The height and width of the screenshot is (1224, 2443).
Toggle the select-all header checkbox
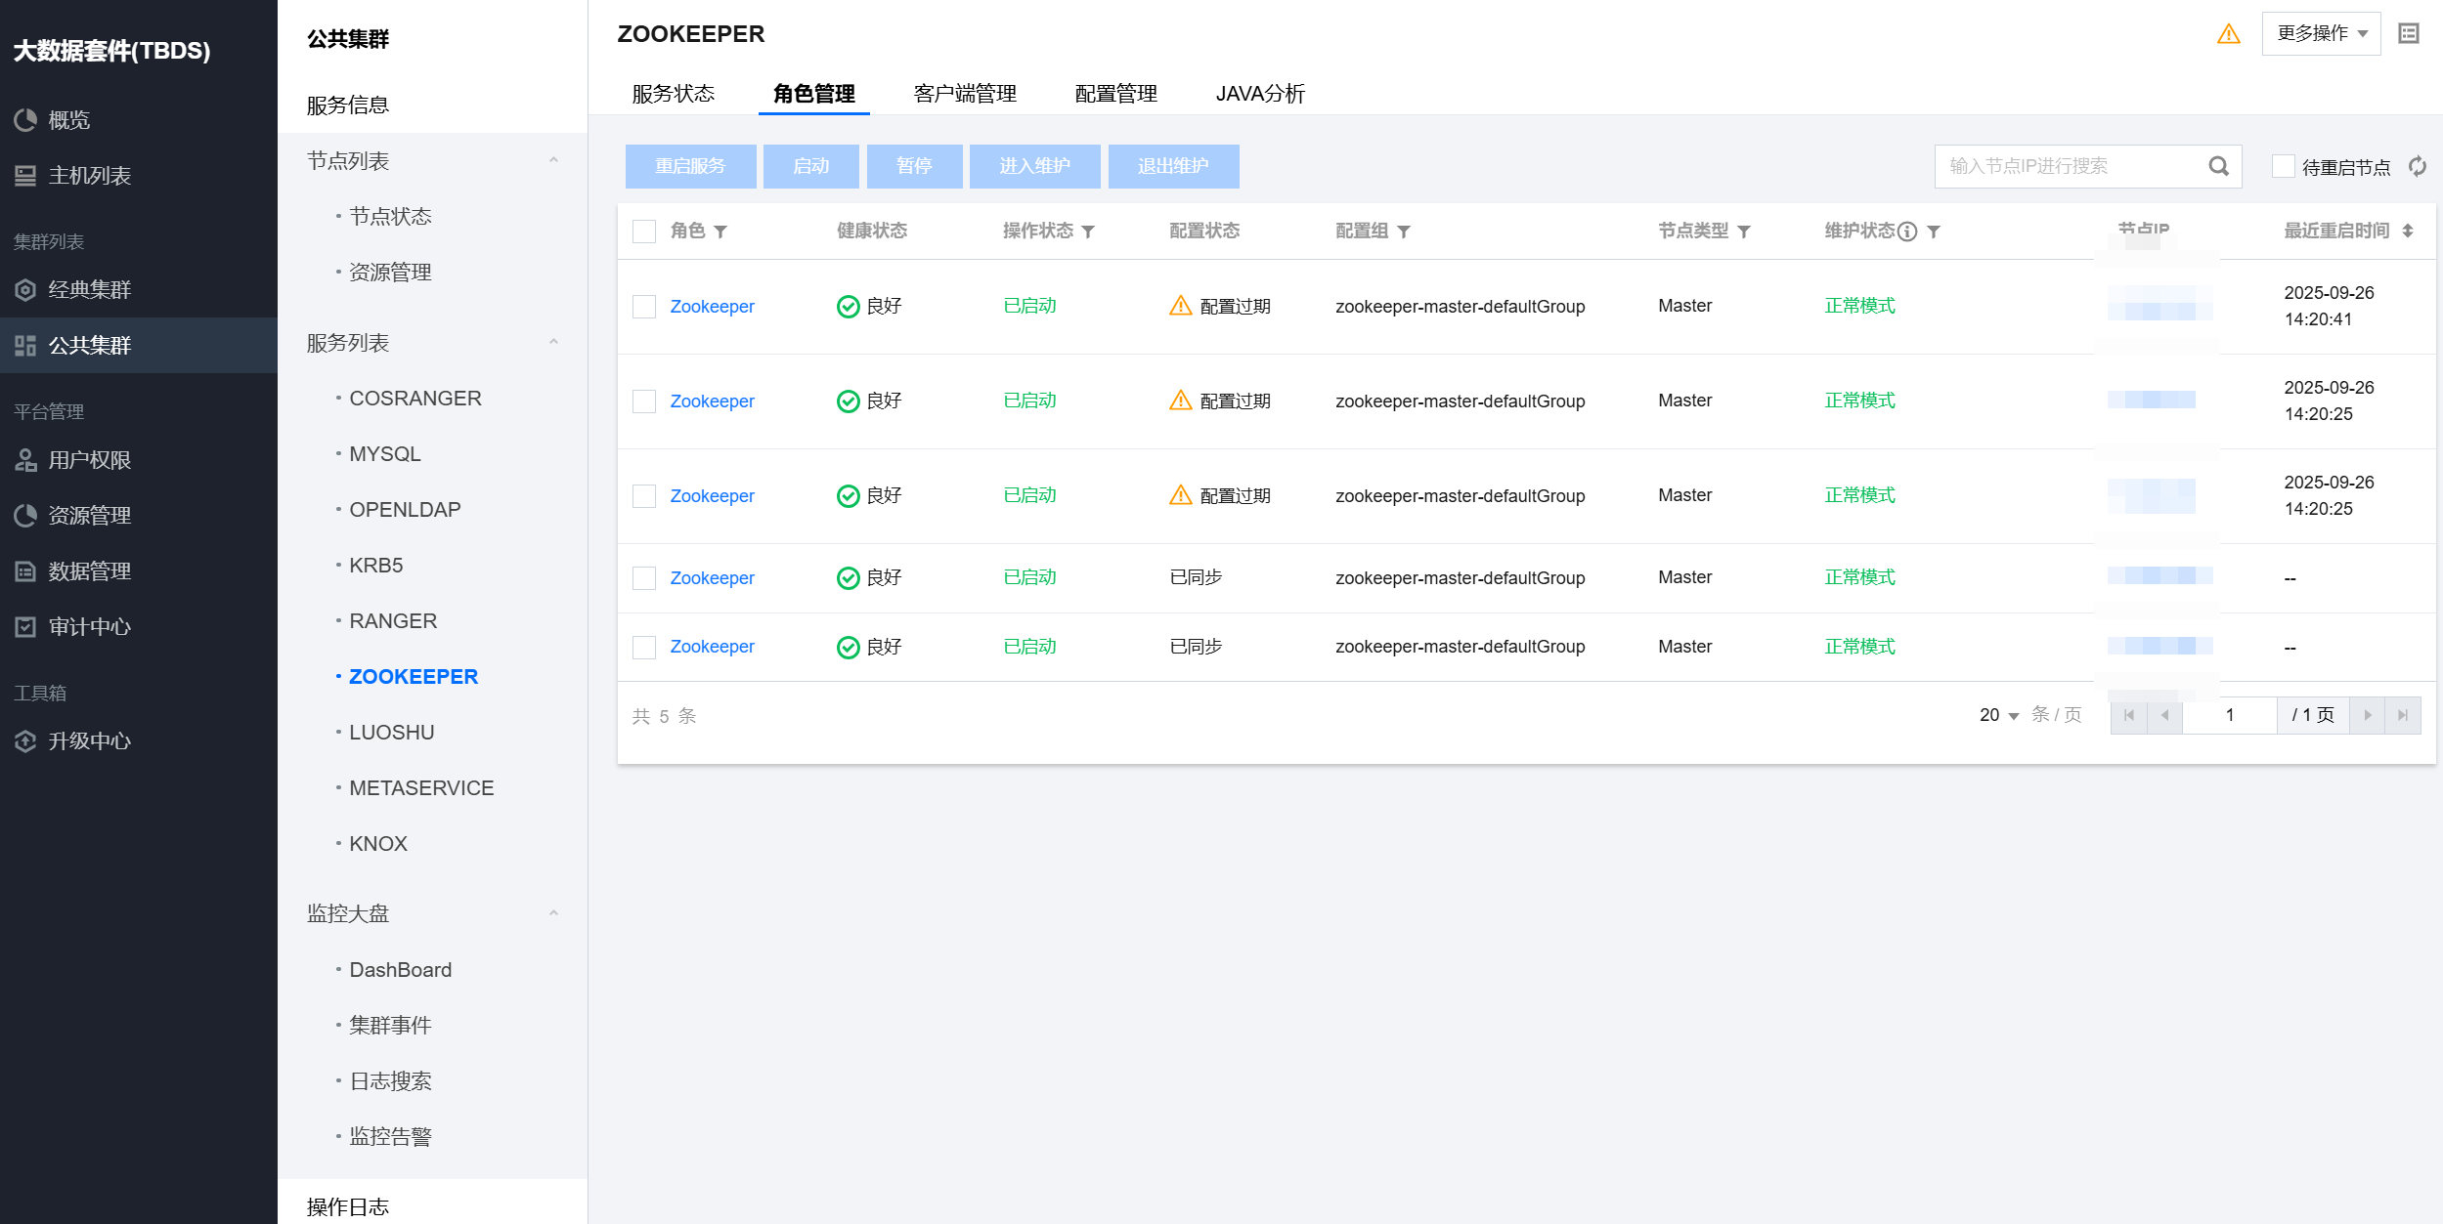click(x=644, y=232)
